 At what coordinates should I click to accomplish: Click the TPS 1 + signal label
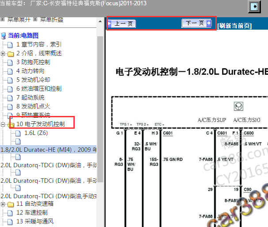(x=126, y=124)
